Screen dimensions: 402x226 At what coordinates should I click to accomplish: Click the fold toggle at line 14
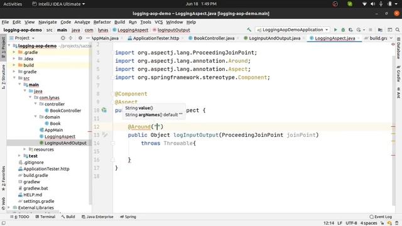pos(113,143)
